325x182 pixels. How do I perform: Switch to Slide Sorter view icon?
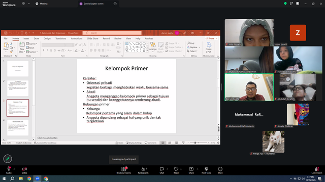click(170, 143)
